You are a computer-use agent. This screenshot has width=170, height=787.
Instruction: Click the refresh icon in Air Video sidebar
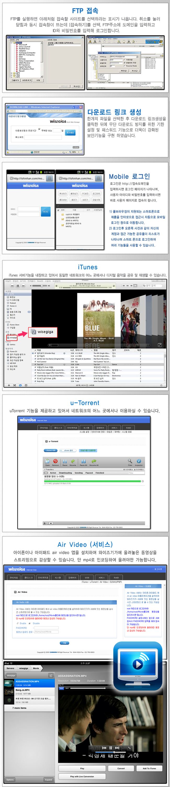coord(51,676)
